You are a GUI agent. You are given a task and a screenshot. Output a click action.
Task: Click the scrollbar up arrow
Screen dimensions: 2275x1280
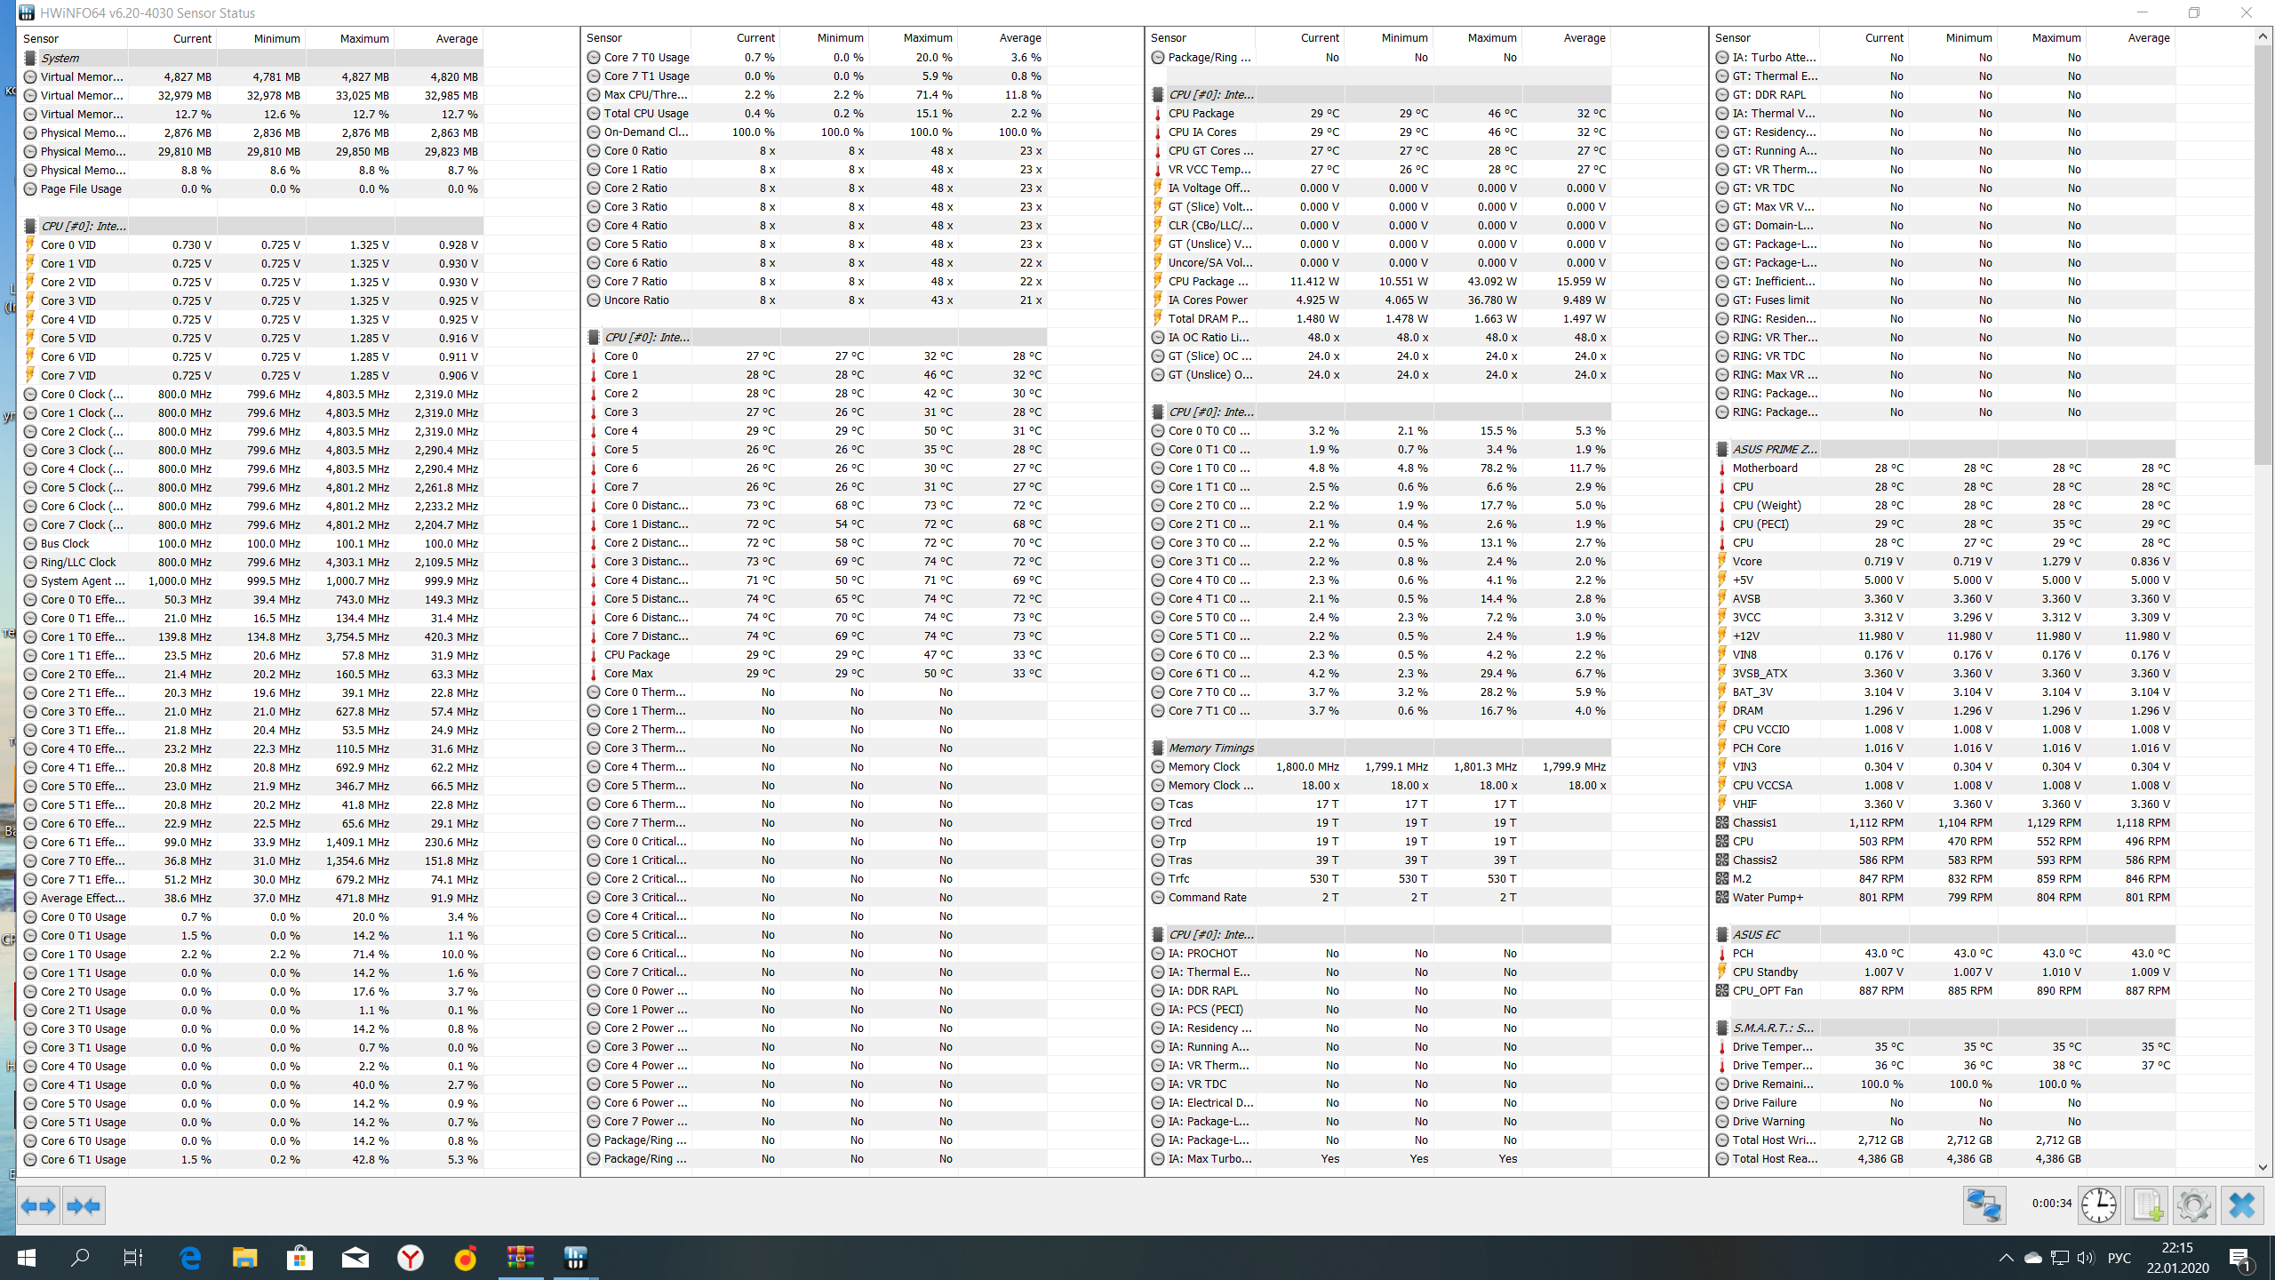(2263, 37)
